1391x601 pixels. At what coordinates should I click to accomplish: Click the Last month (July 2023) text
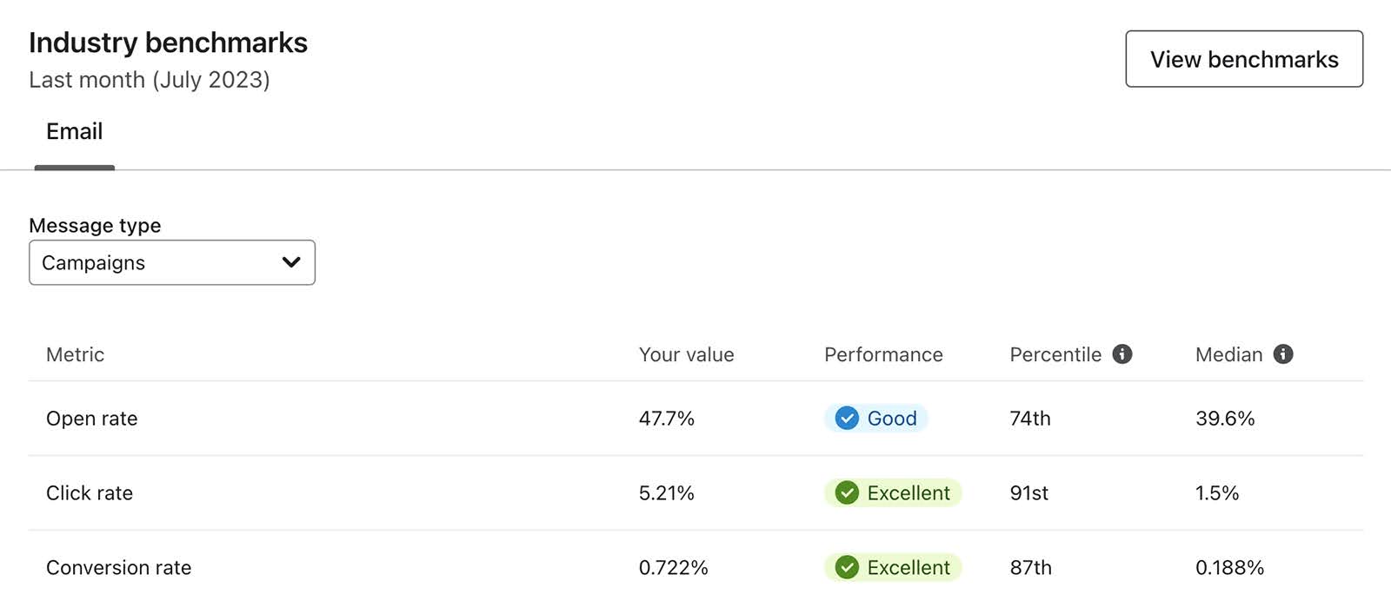(150, 79)
